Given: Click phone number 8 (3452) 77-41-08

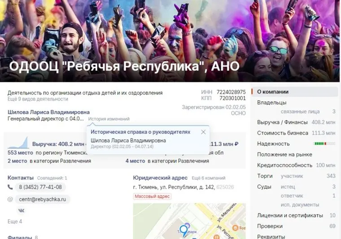Looking at the screenshot, I should [x=40, y=187].
